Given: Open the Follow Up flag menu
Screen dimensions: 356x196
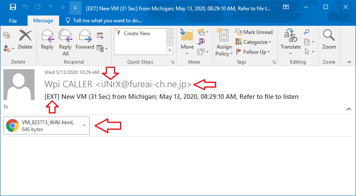Looking at the screenshot, I should pos(253,52).
